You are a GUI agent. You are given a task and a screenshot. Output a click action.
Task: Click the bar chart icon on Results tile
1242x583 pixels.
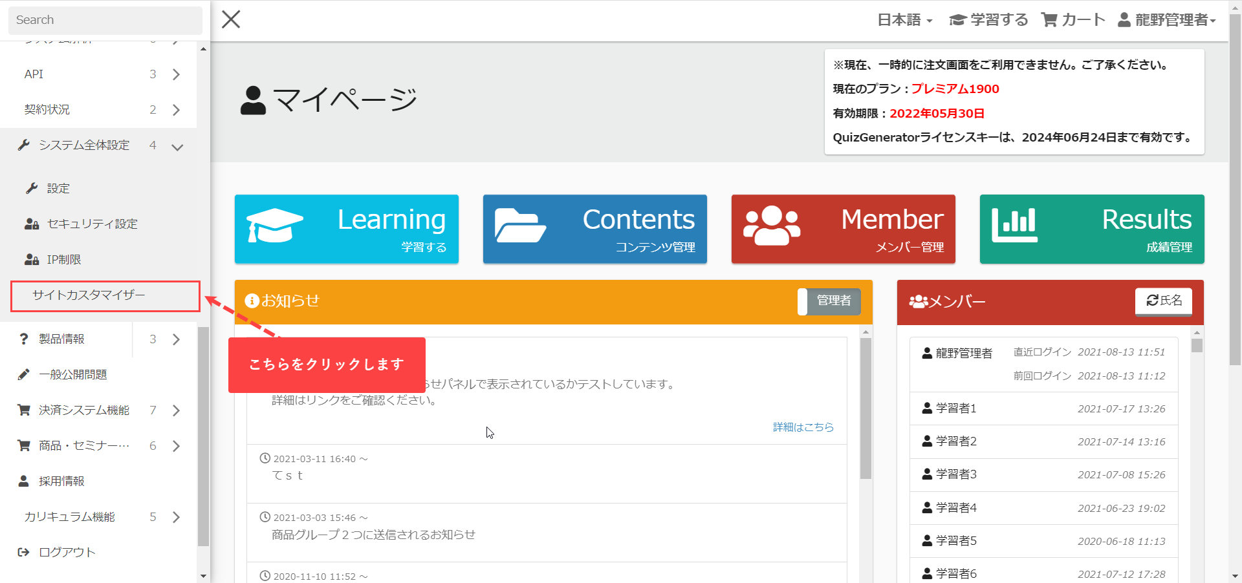(x=1014, y=226)
